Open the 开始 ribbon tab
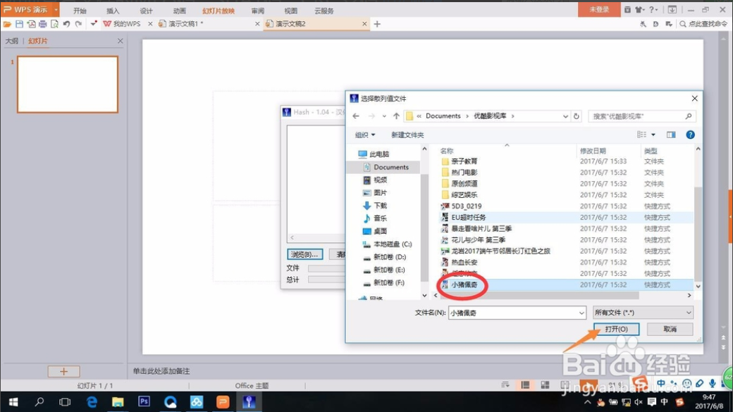733x412 pixels. click(80, 11)
